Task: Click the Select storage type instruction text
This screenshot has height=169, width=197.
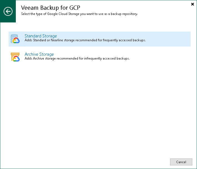Action: click(x=79, y=14)
